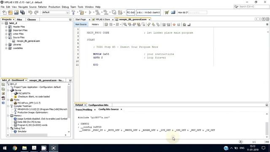Click the Undo arrow icon
270x152 pixels.
click(30, 12)
